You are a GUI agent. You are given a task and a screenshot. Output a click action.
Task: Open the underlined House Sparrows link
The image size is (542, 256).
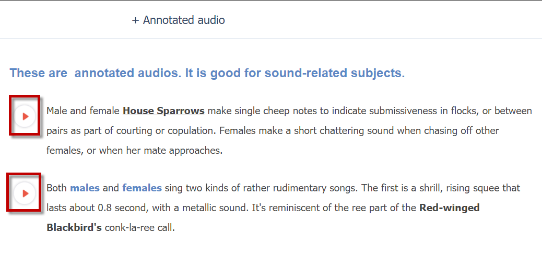click(163, 111)
